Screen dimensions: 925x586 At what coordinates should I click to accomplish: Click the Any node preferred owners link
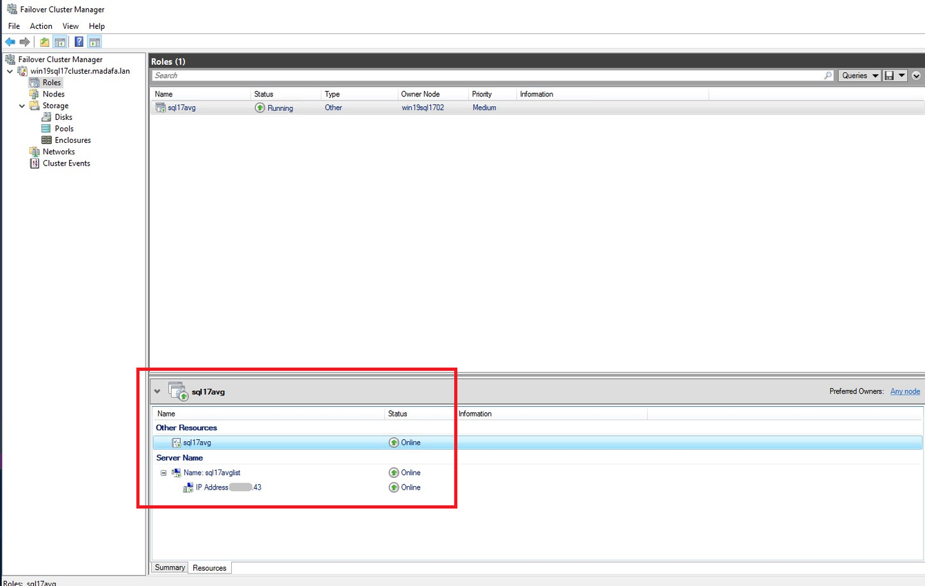click(x=905, y=391)
